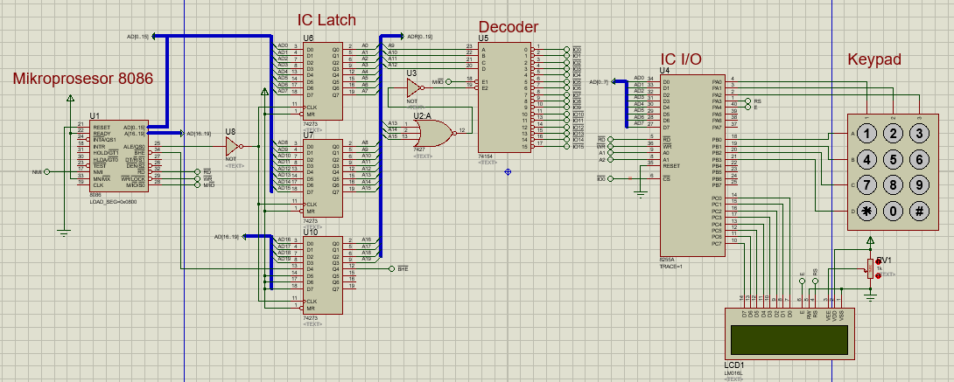The height and width of the screenshot is (382, 954).
Task: Increase RV1 potentiometer with upper red dot
Action: point(878,261)
